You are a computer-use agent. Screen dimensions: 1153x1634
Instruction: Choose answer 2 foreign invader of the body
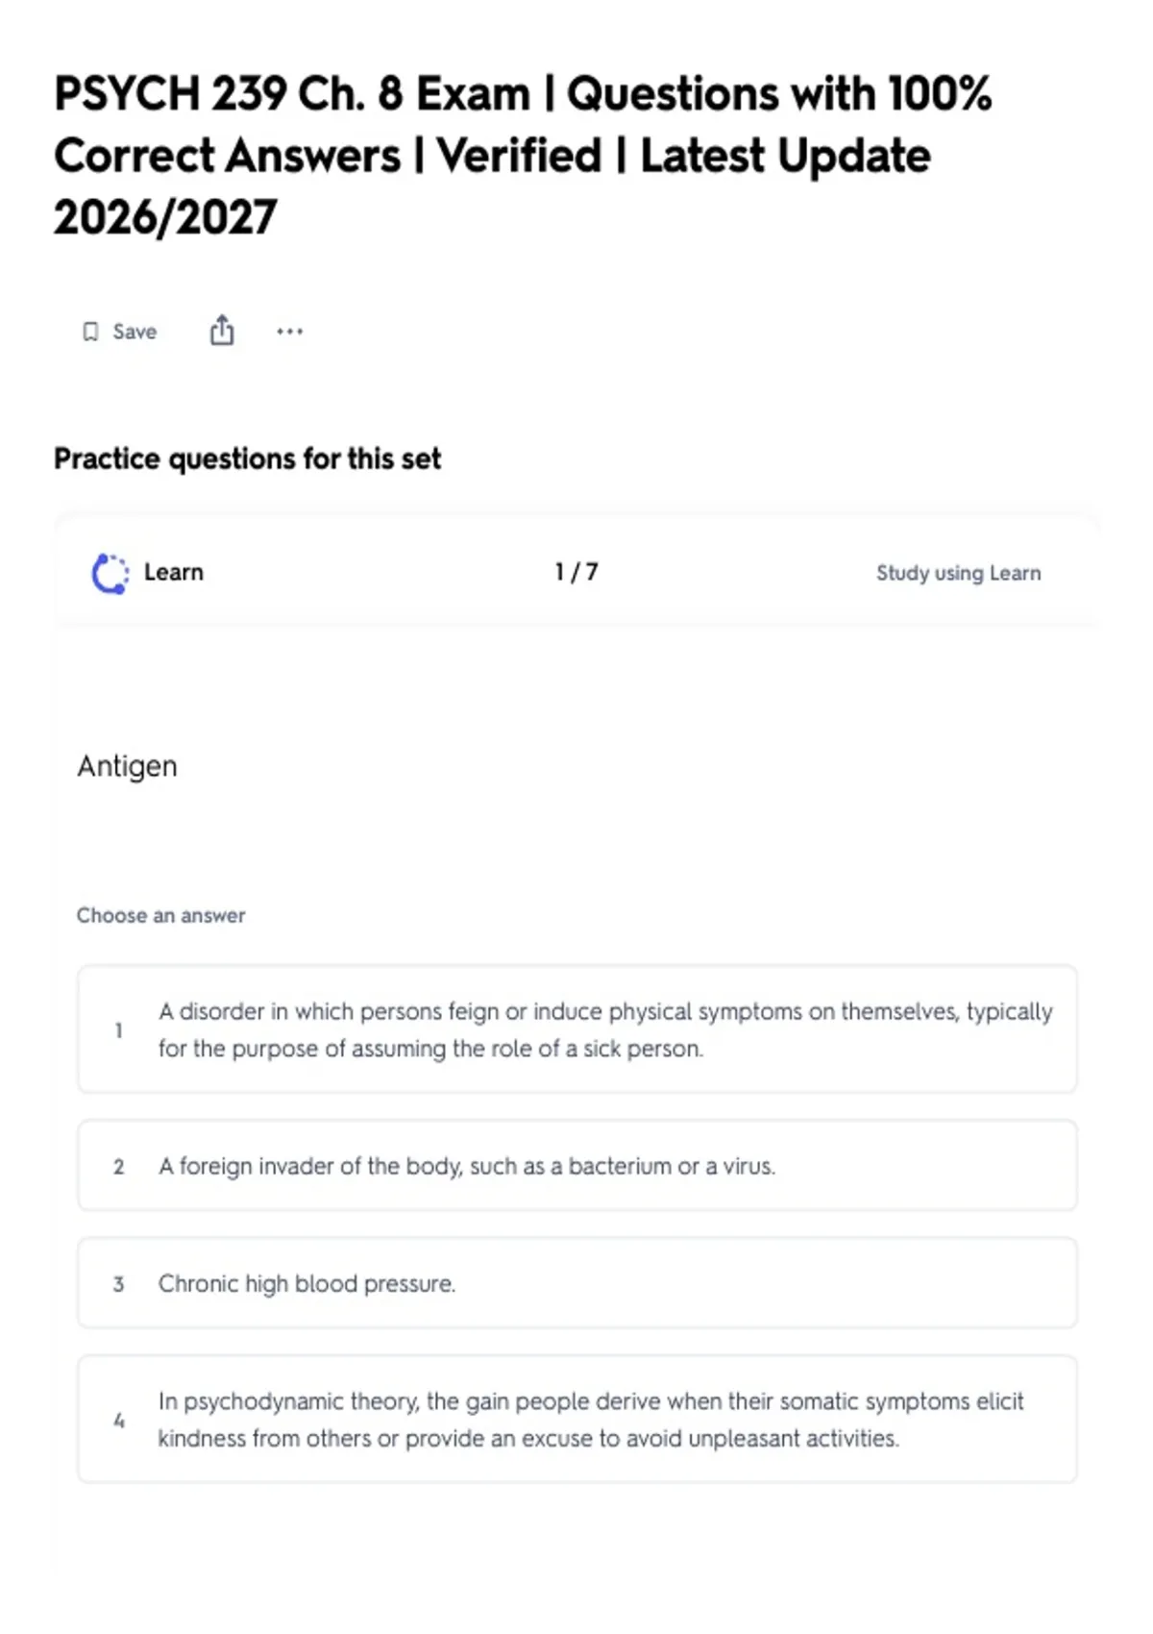576,1165
